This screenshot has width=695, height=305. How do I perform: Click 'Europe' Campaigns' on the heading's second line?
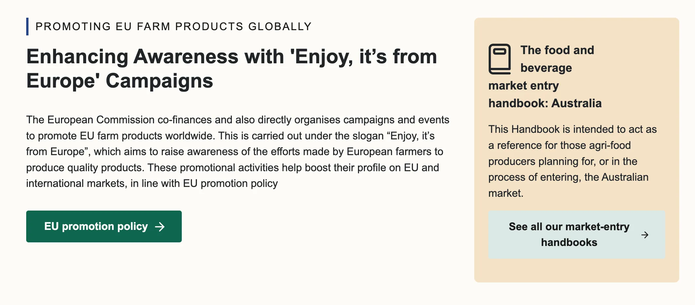pyautogui.click(x=120, y=81)
